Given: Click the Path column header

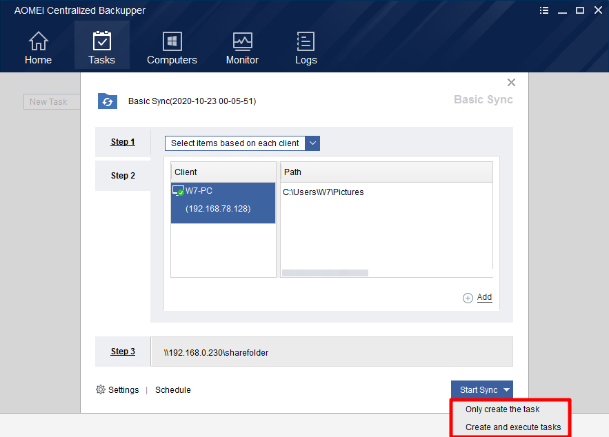Looking at the screenshot, I should (x=386, y=172).
